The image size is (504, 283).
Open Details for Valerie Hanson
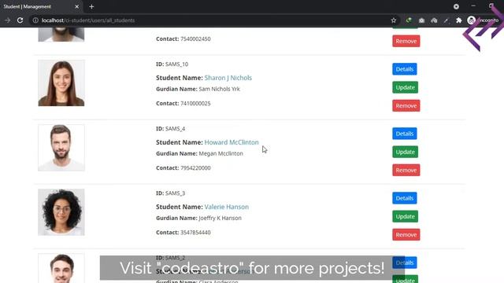[x=404, y=198]
